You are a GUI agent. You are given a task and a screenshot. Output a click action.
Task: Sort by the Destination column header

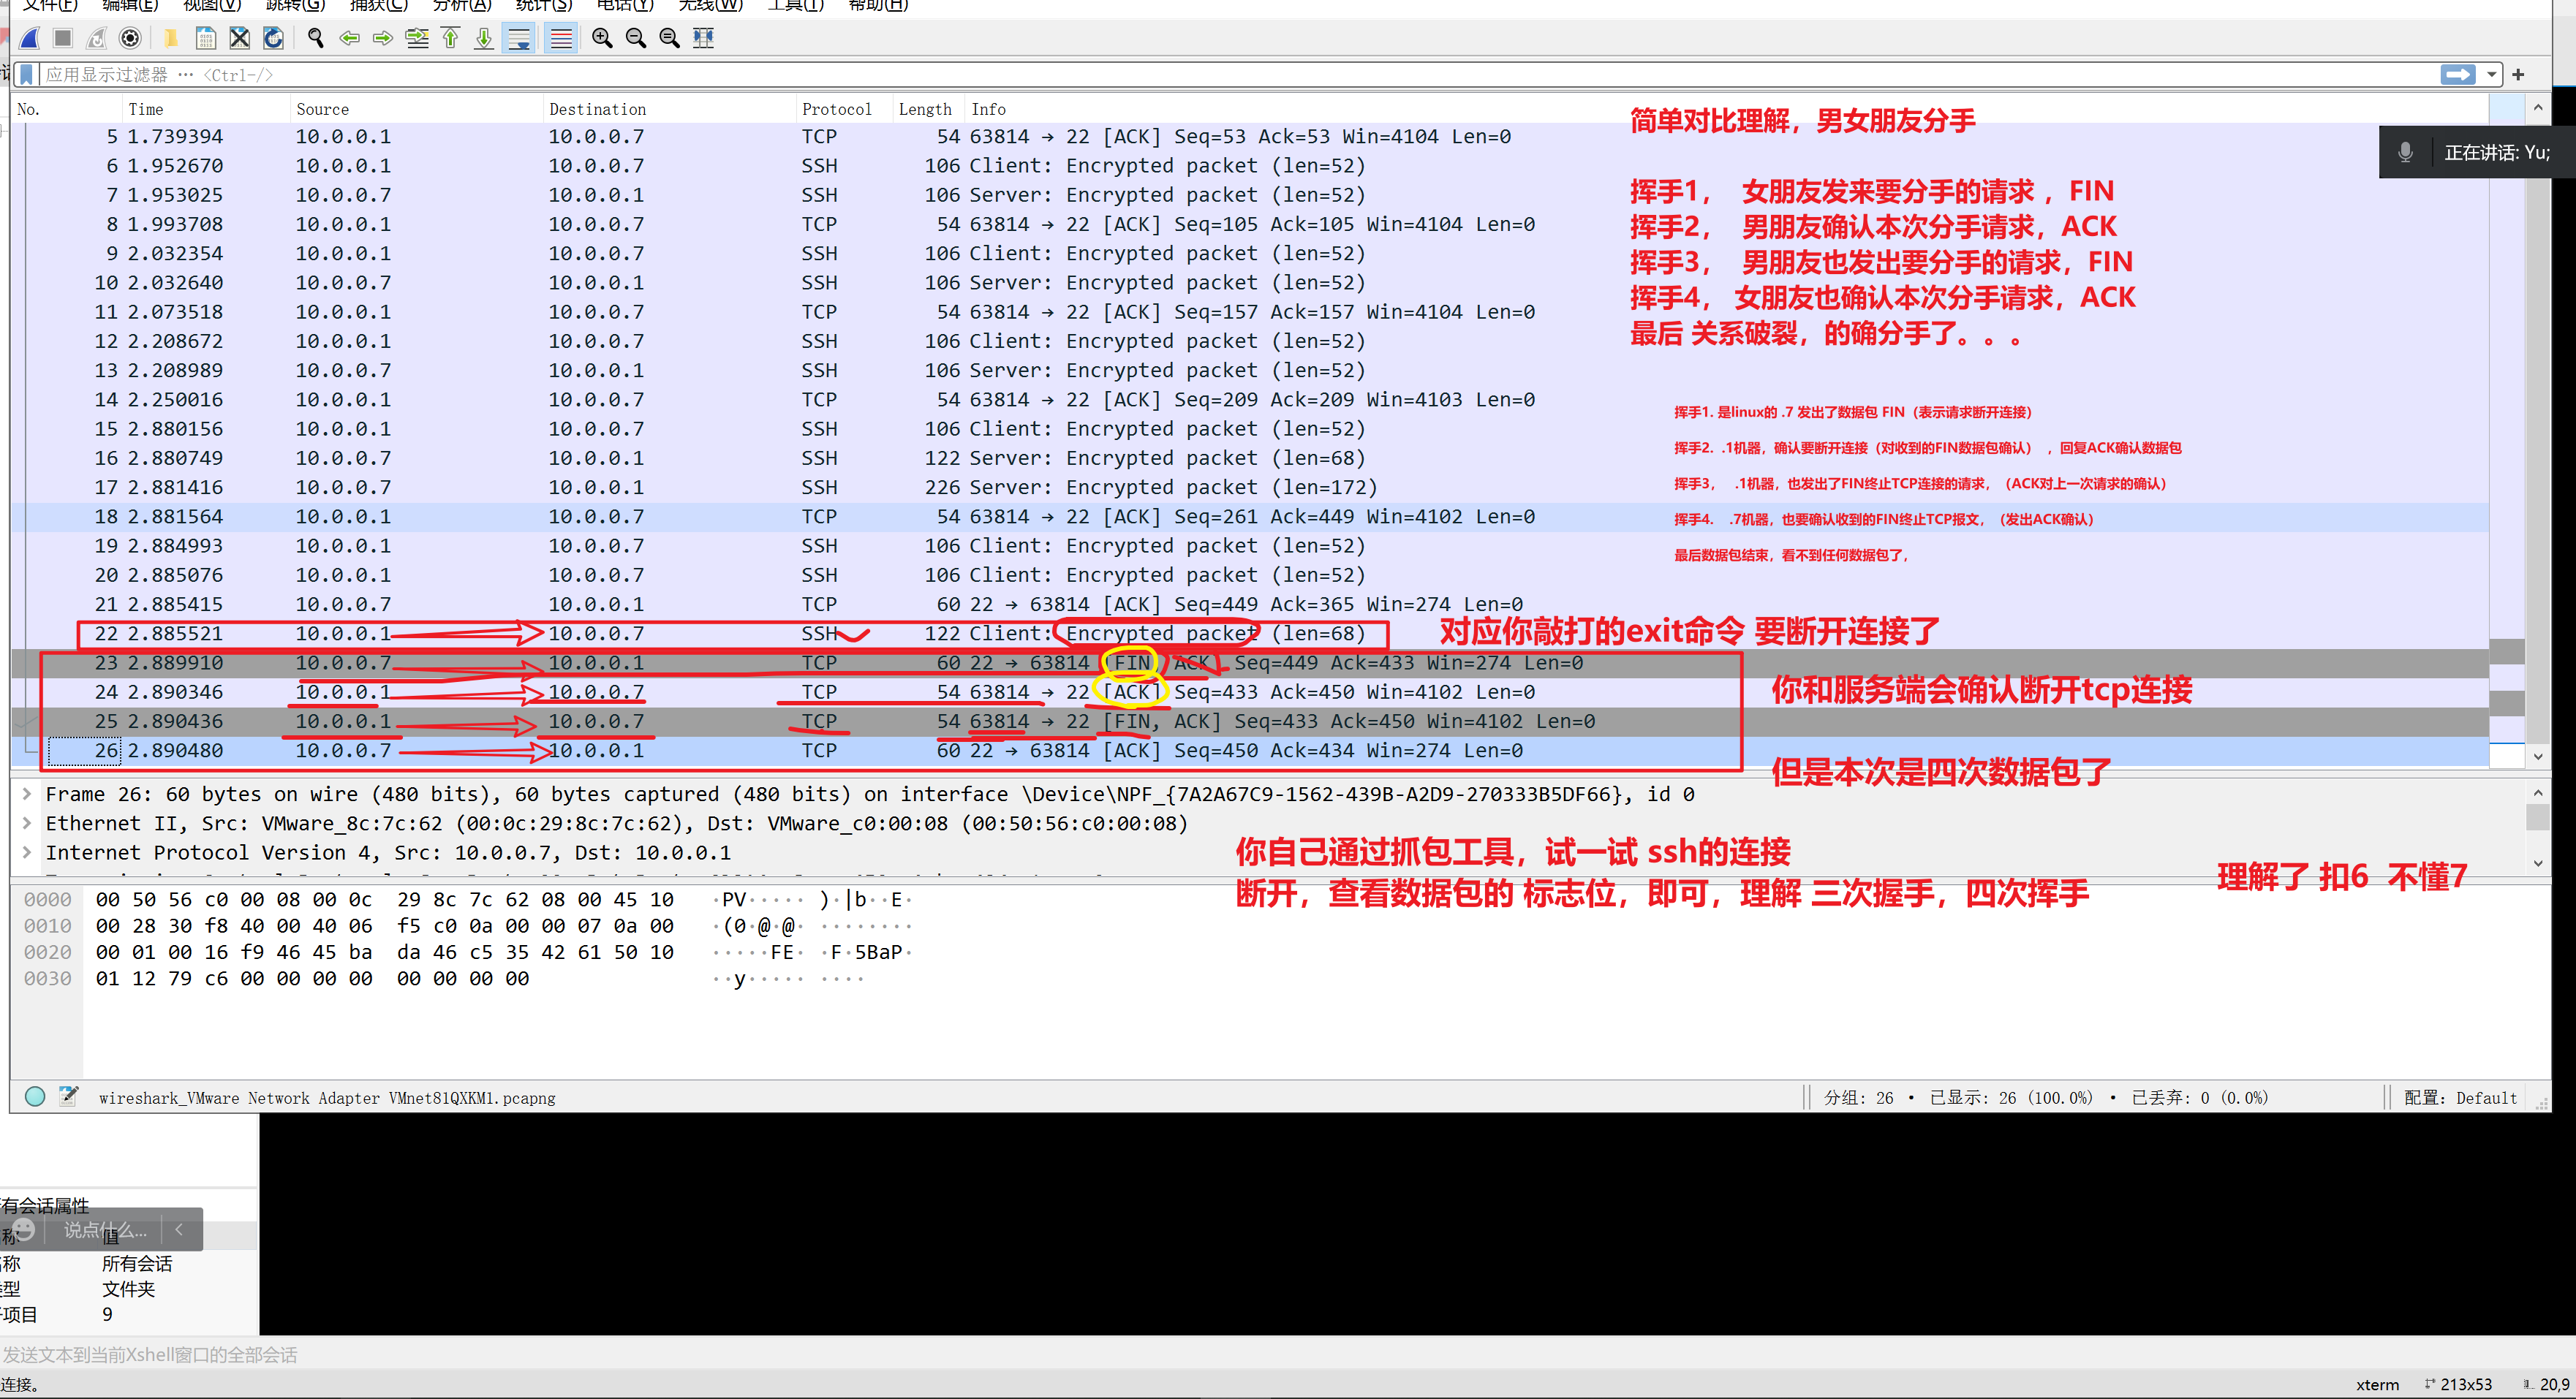669,109
